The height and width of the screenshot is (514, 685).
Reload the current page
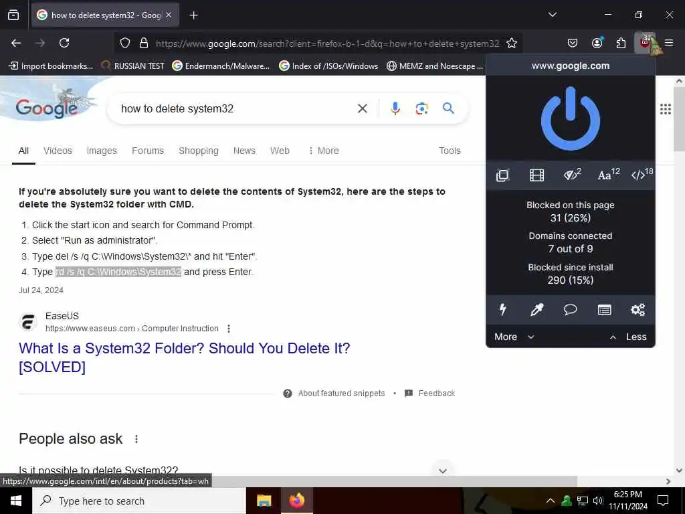(64, 43)
